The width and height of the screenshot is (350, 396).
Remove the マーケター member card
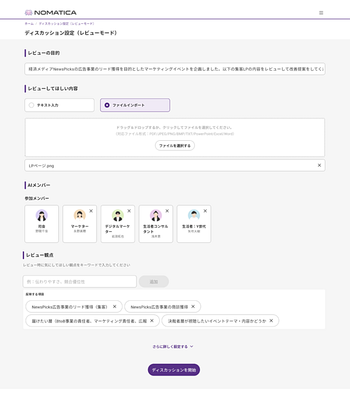point(91,211)
